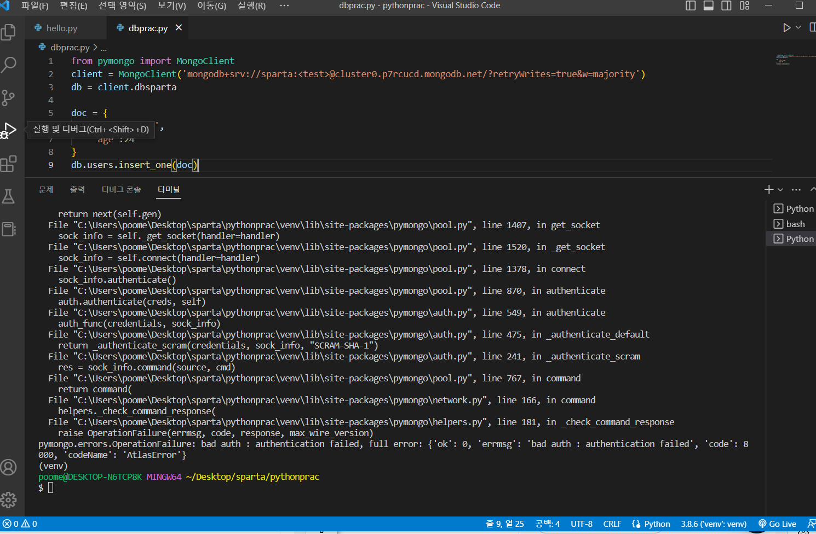This screenshot has height=534, width=816.
Task: Switch to the 출력 panel tab
Action: coord(77,189)
